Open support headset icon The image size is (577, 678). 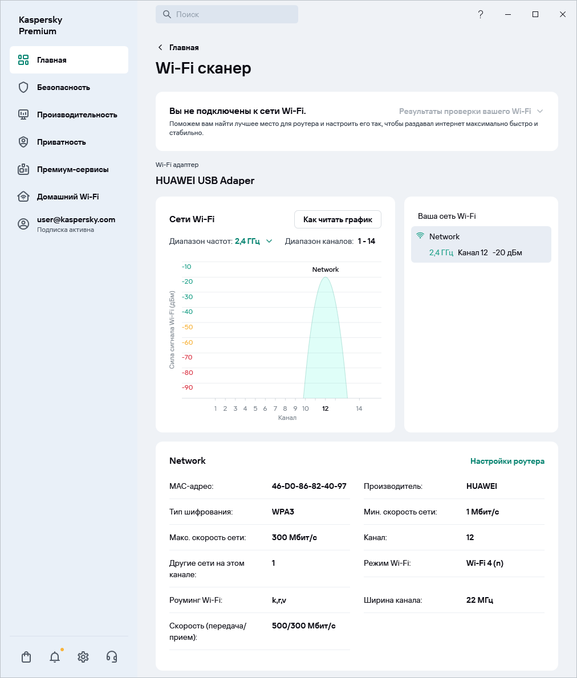point(112,657)
